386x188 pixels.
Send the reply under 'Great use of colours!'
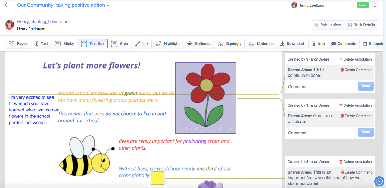click(x=366, y=132)
